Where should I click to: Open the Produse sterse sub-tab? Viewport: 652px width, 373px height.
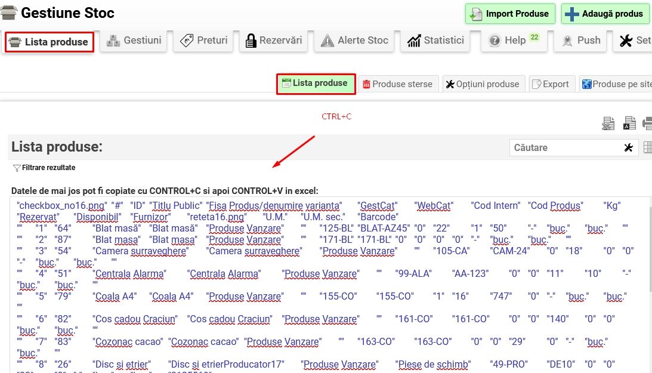click(398, 84)
